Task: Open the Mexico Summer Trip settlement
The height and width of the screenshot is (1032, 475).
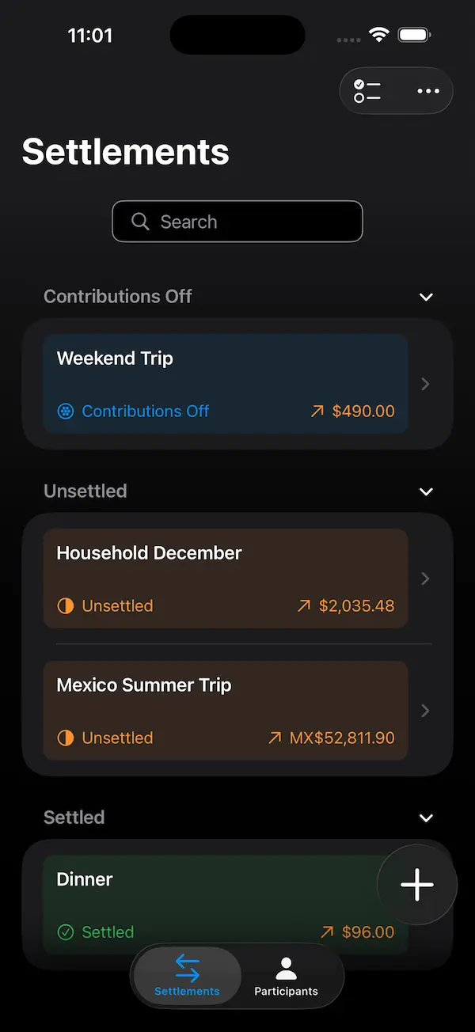Action: pyautogui.click(x=226, y=711)
